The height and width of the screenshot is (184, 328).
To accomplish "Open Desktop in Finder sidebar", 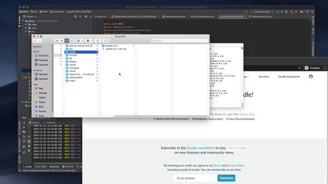I will coord(41,60).
